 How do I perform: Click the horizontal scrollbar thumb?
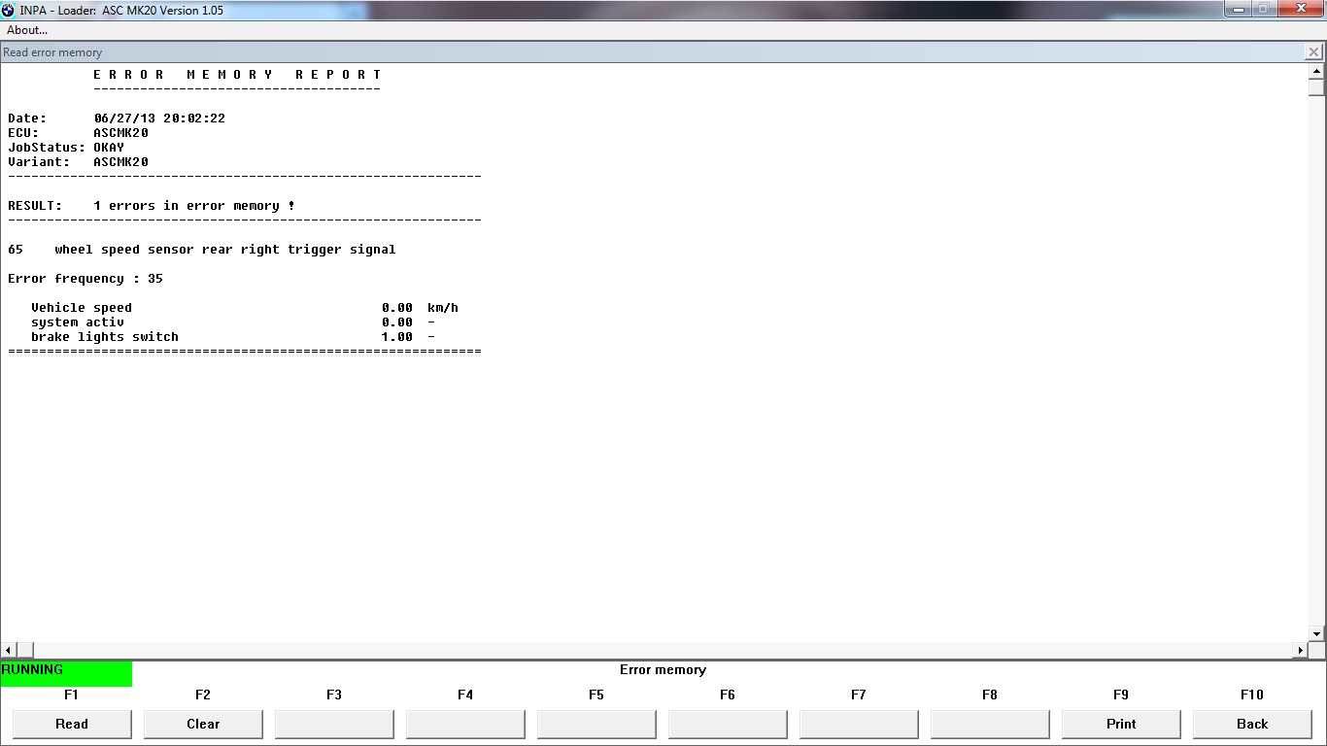[x=25, y=650]
